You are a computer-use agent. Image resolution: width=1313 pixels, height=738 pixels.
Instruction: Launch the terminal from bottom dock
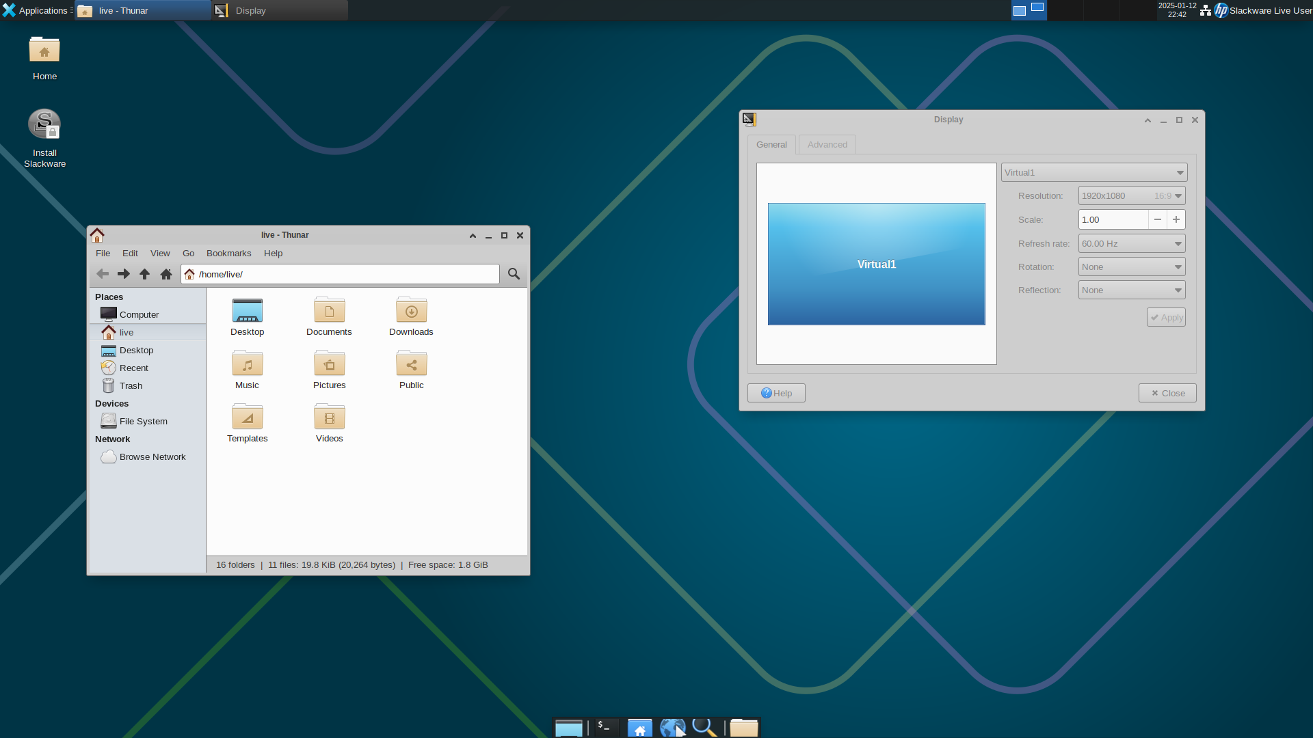pos(605,727)
